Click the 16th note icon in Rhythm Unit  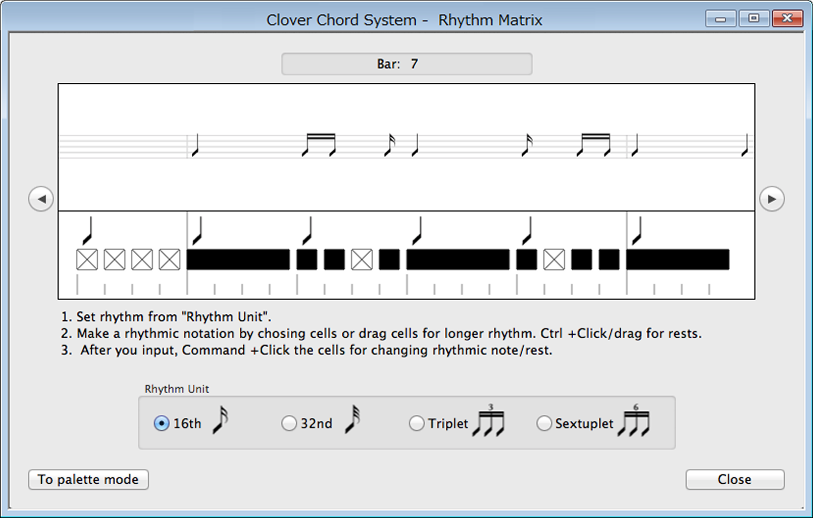[x=221, y=421]
